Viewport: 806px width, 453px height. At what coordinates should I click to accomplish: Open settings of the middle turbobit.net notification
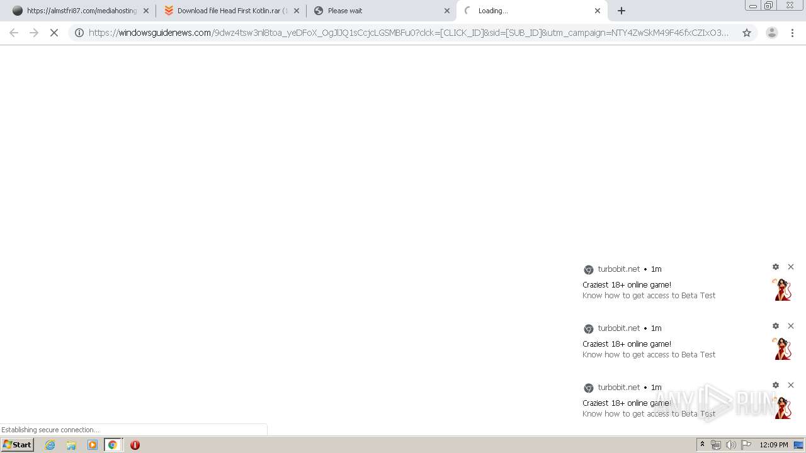pos(776,326)
